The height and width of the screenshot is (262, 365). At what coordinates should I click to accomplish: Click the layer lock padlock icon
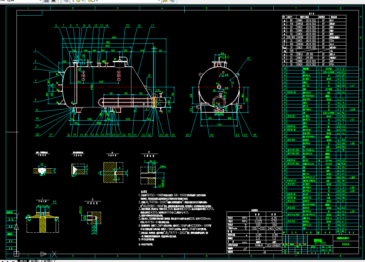pos(89,2)
